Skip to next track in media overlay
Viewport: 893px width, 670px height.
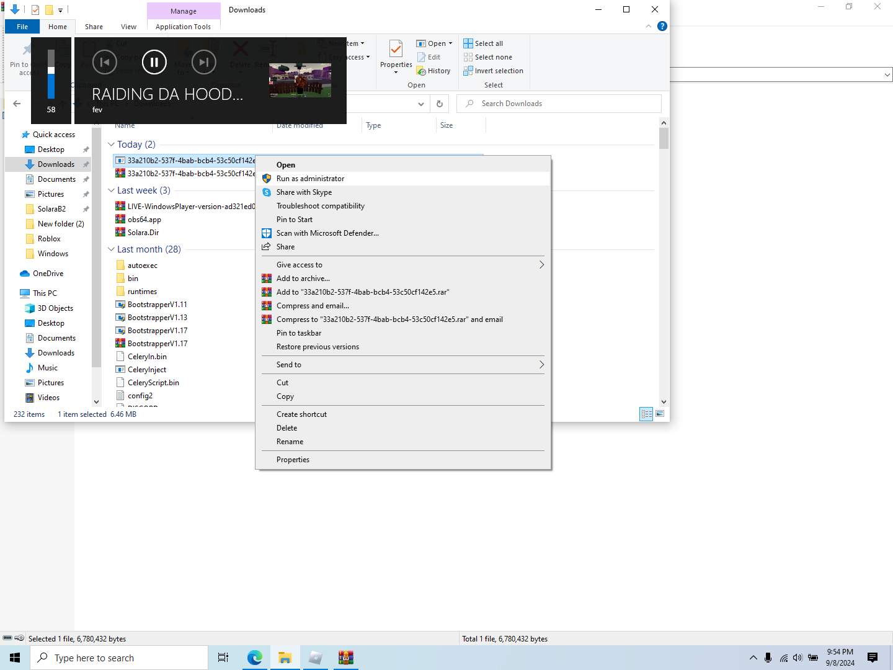pos(204,61)
